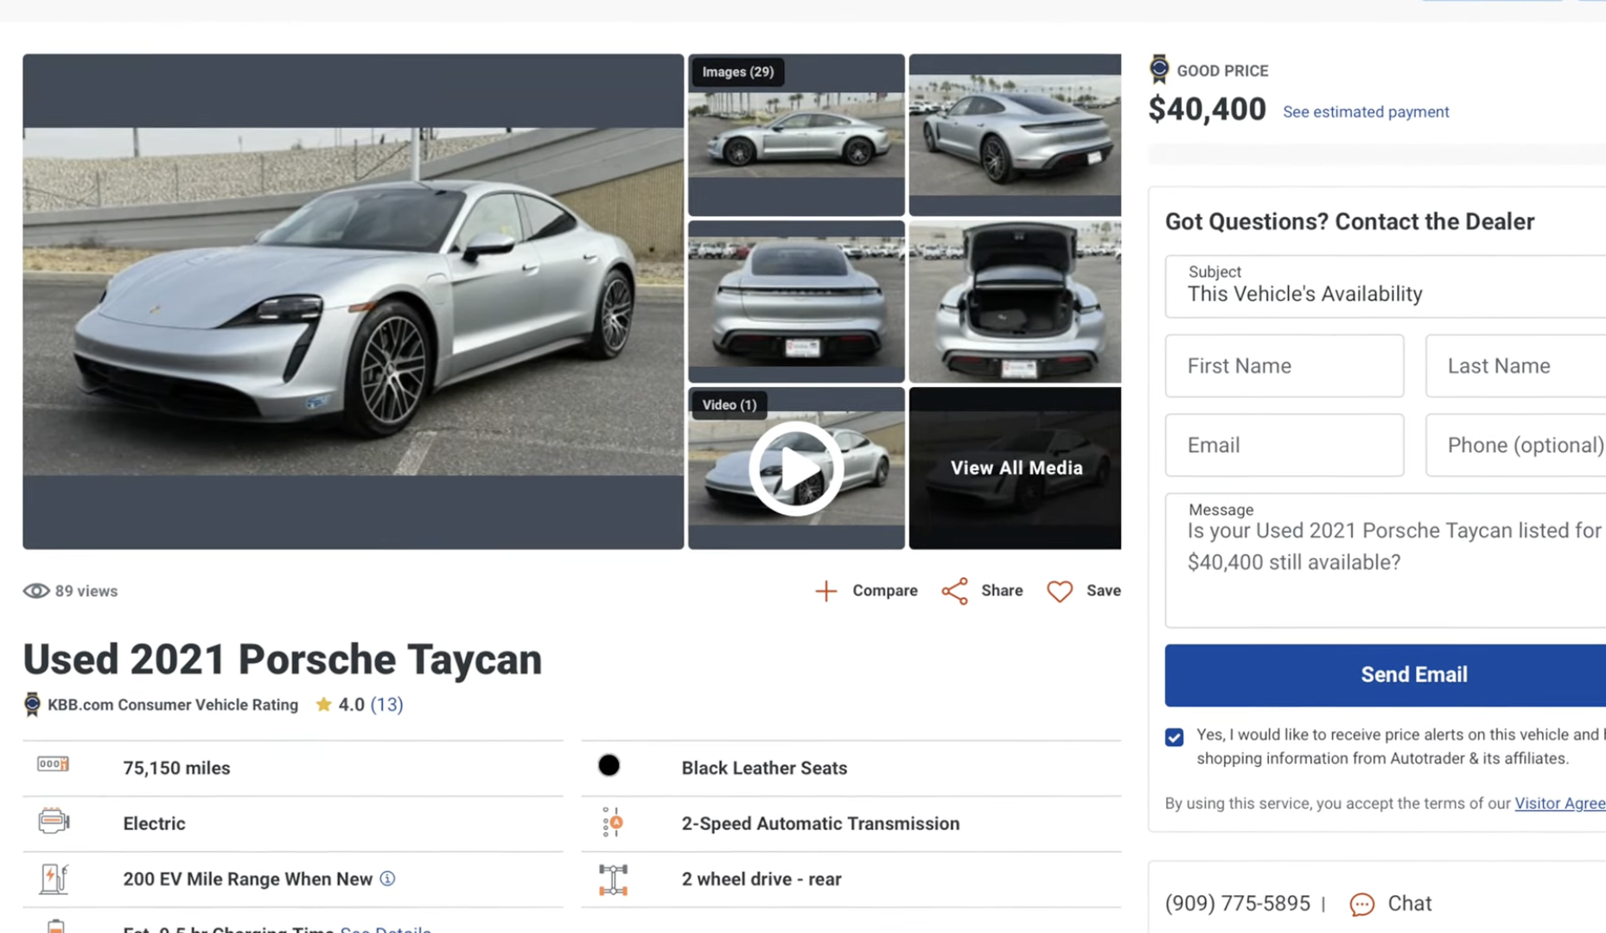
Task: Click the Video (1) badge
Action: click(729, 404)
